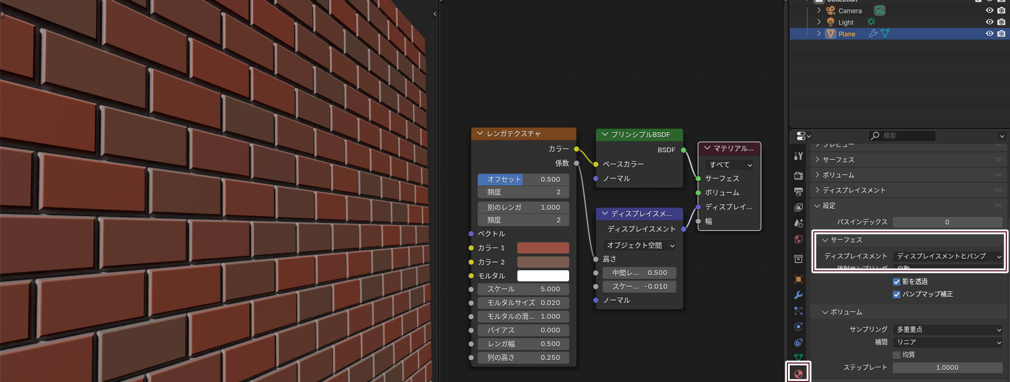Toggle viewport visibility of Light
The width and height of the screenshot is (1010, 382).
(989, 22)
